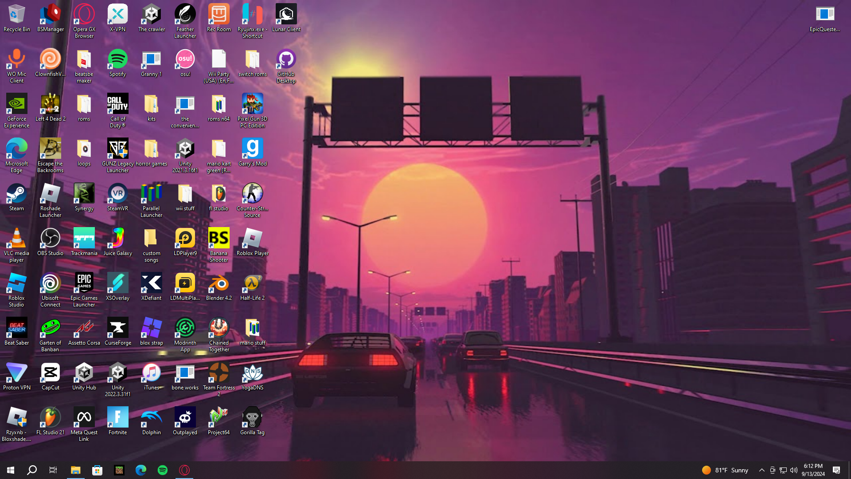The height and width of the screenshot is (479, 851).
Task: Open Opera GX from the taskbar
Action: pyautogui.click(x=184, y=470)
